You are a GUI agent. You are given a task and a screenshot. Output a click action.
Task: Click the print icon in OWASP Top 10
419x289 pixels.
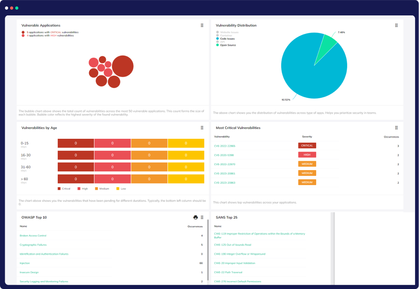point(195,217)
